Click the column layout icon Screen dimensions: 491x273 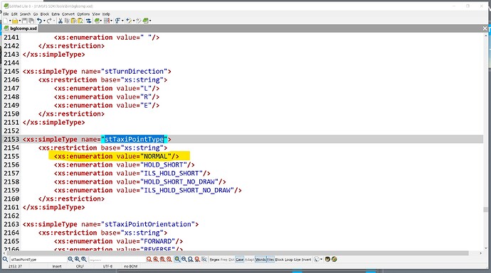click(107, 21)
